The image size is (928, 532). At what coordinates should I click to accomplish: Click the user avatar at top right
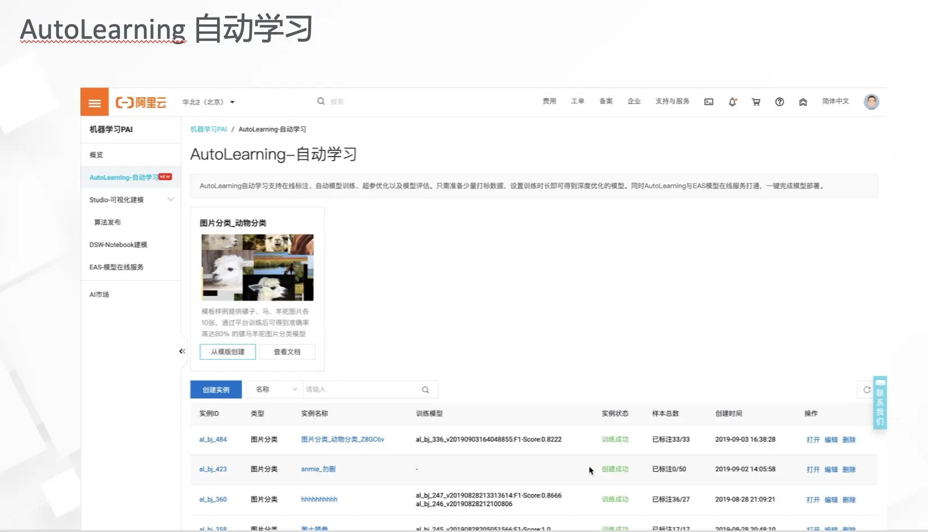[871, 102]
